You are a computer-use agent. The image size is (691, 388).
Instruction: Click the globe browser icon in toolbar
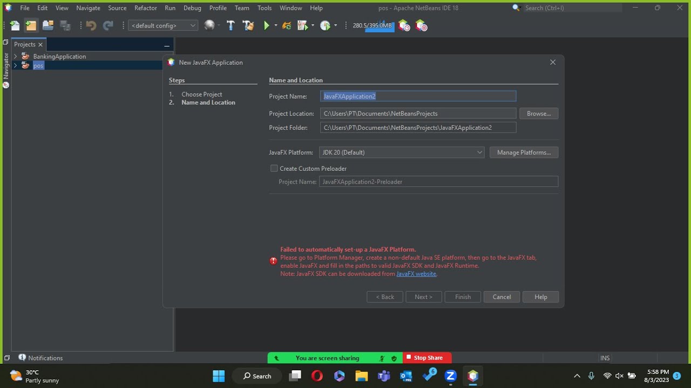click(x=209, y=25)
